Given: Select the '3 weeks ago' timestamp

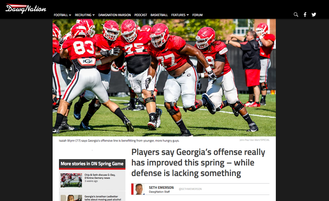Looking at the screenshot, I should [91, 181].
